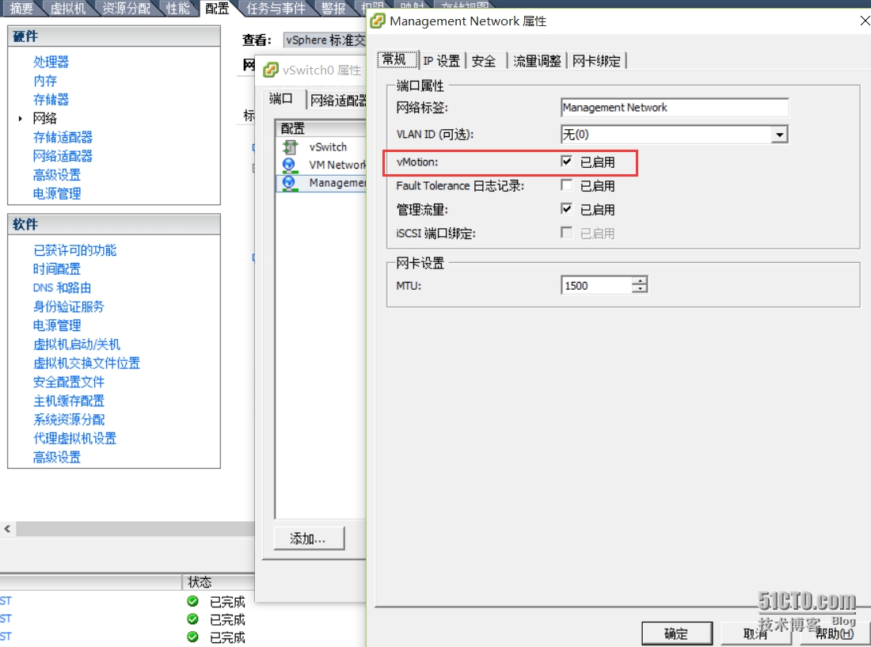Image resolution: width=871 pixels, height=647 pixels.
Task: Switch to the 安全 tab
Action: [484, 60]
